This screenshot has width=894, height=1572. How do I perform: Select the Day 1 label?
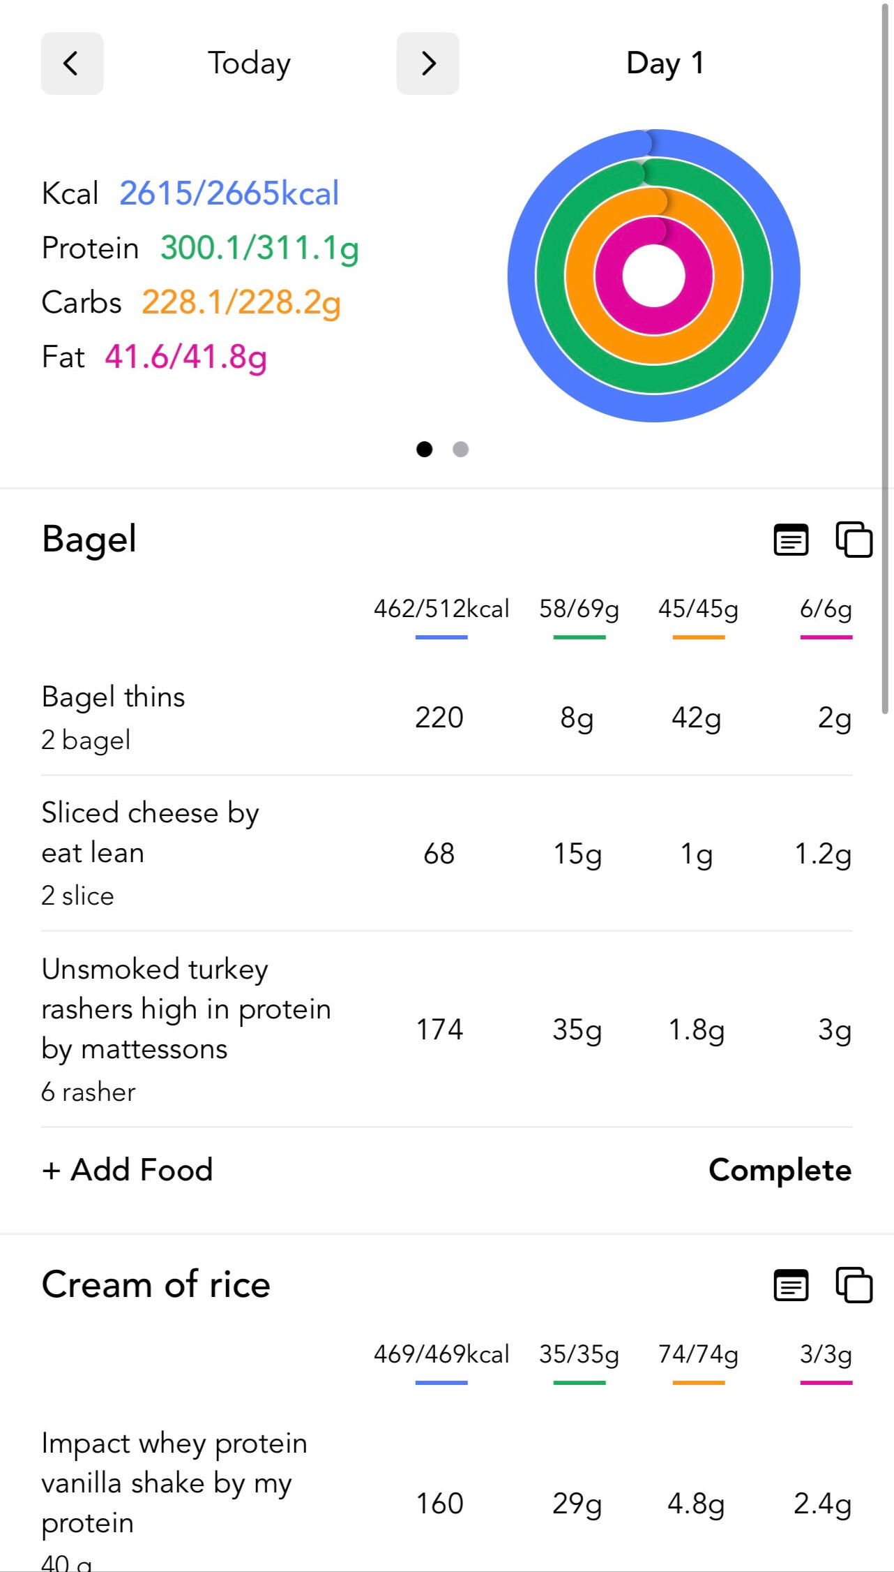click(665, 64)
